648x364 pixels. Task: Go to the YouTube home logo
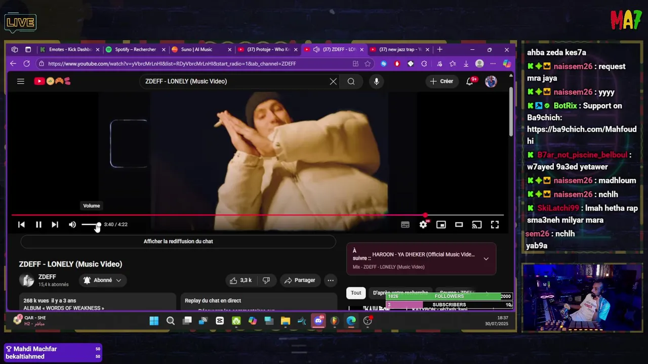pyautogui.click(x=53, y=81)
